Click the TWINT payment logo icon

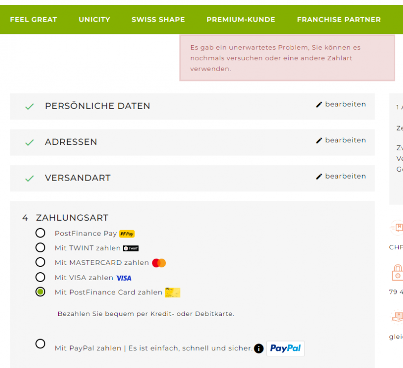pyautogui.click(x=131, y=248)
